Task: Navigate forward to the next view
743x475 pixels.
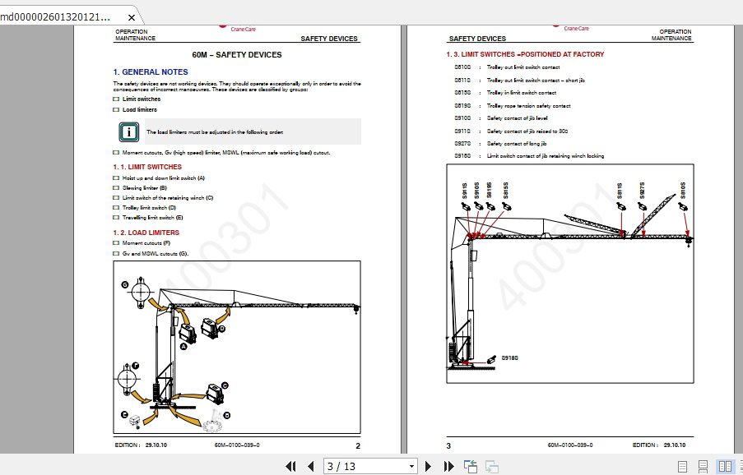Action: 491,466
